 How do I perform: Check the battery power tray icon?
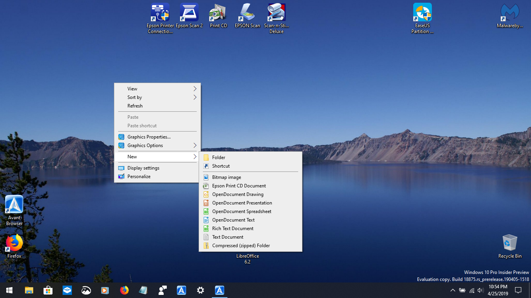point(462,290)
